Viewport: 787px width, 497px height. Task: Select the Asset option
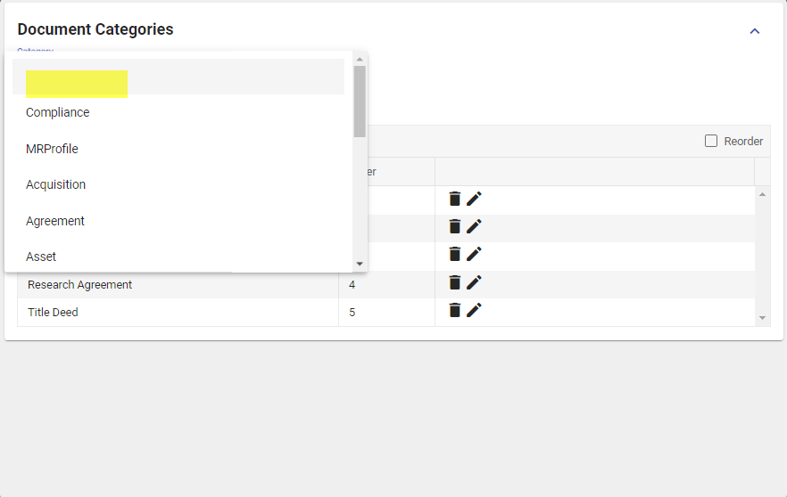[x=41, y=257]
